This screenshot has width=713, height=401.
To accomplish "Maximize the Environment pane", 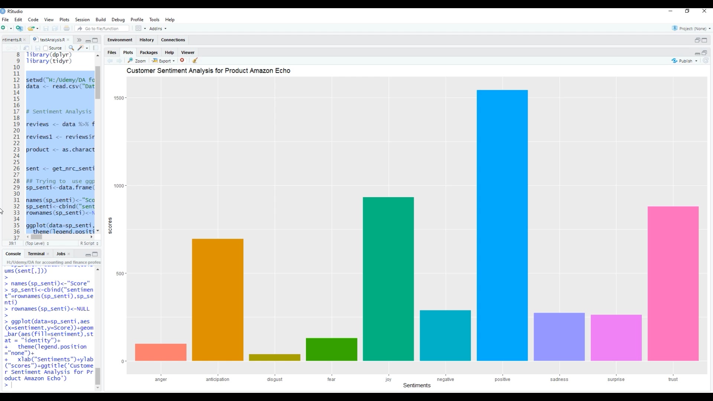I will pos(704,40).
